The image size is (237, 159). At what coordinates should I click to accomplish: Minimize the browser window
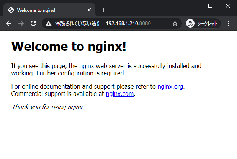[193, 6]
